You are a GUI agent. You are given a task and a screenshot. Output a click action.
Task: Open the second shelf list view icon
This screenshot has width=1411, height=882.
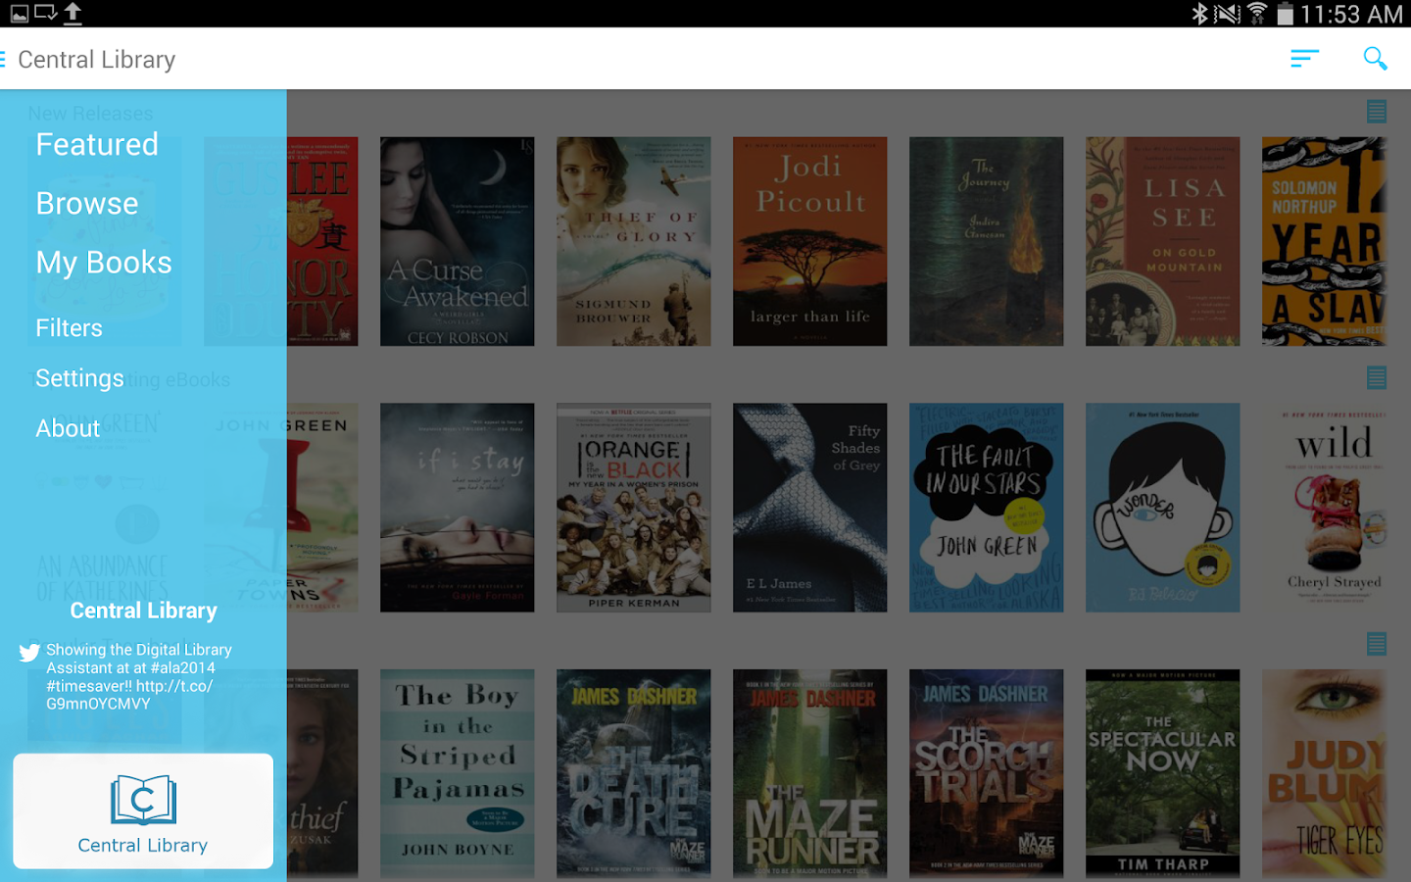tap(1377, 377)
